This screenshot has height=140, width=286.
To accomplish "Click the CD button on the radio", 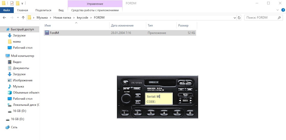I will (x=181, y=89).
